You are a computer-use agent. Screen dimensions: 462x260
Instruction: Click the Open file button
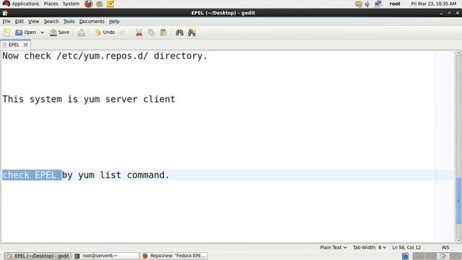click(x=26, y=32)
